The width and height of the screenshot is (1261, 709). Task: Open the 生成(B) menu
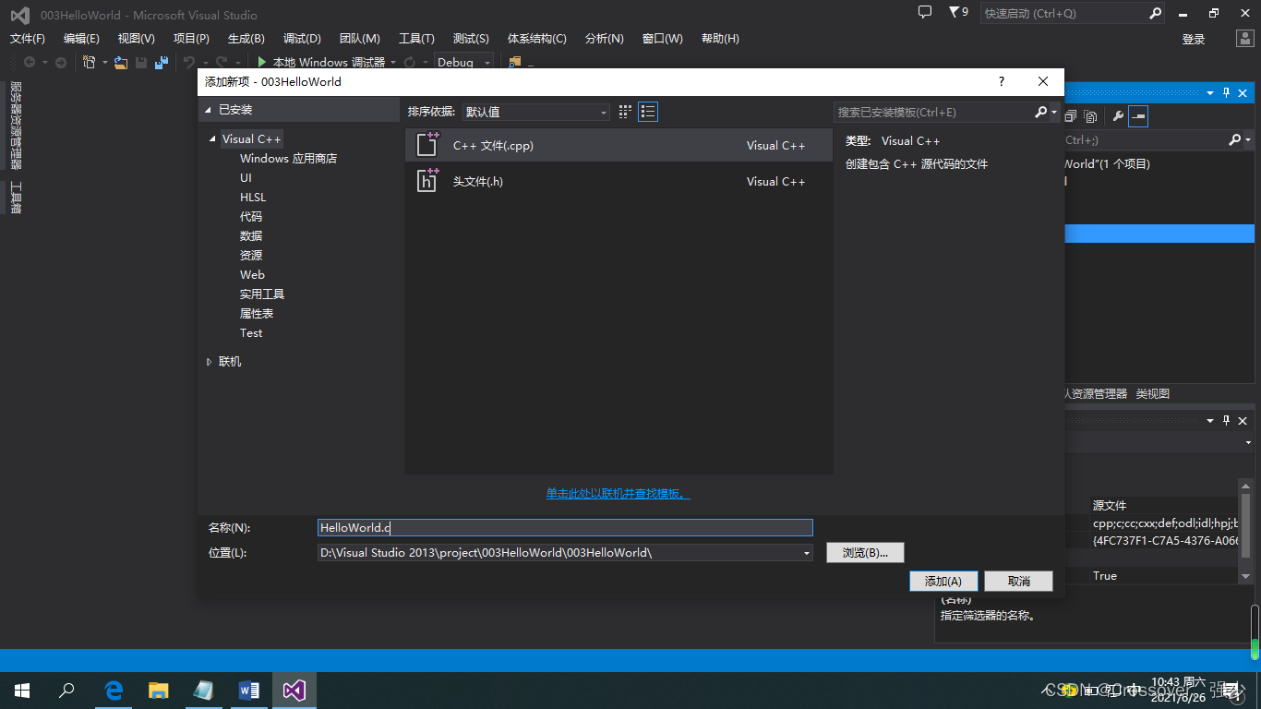click(246, 39)
